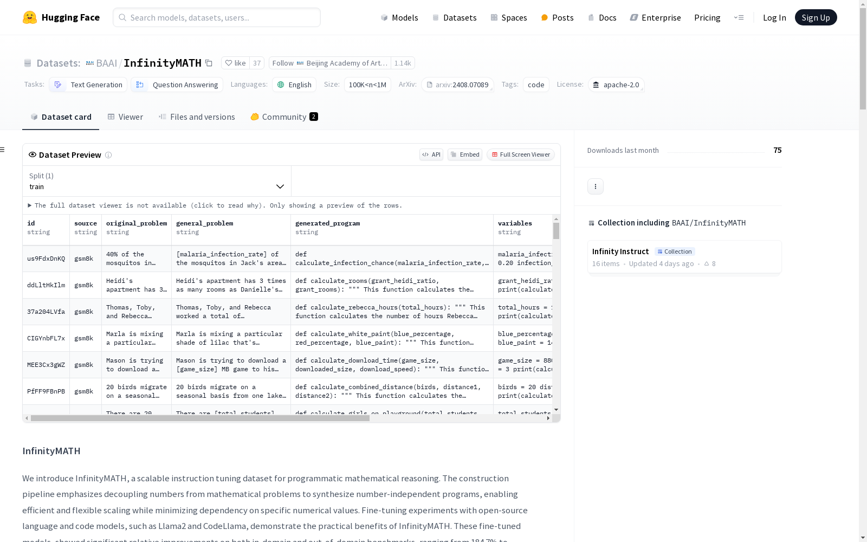Click the English language globe icon

[x=281, y=85]
